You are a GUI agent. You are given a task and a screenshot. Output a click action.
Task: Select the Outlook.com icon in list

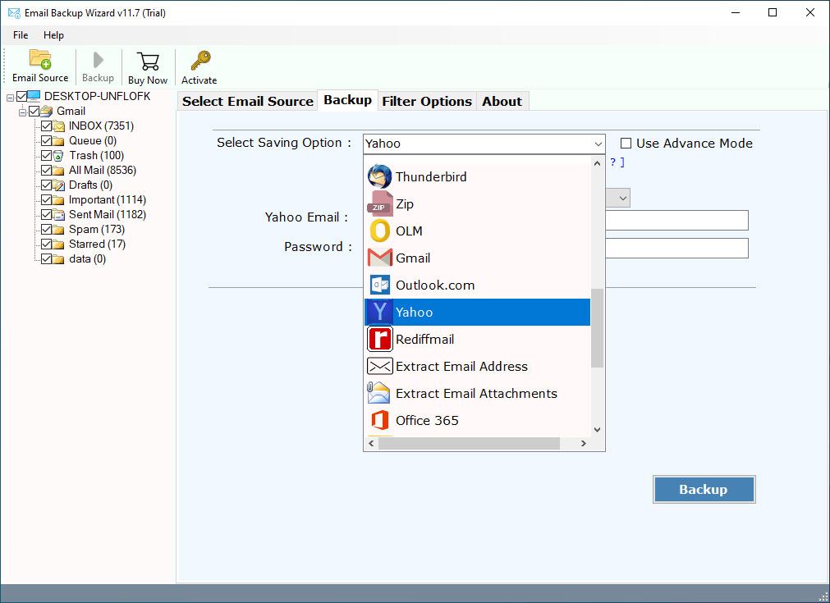click(379, 286)
